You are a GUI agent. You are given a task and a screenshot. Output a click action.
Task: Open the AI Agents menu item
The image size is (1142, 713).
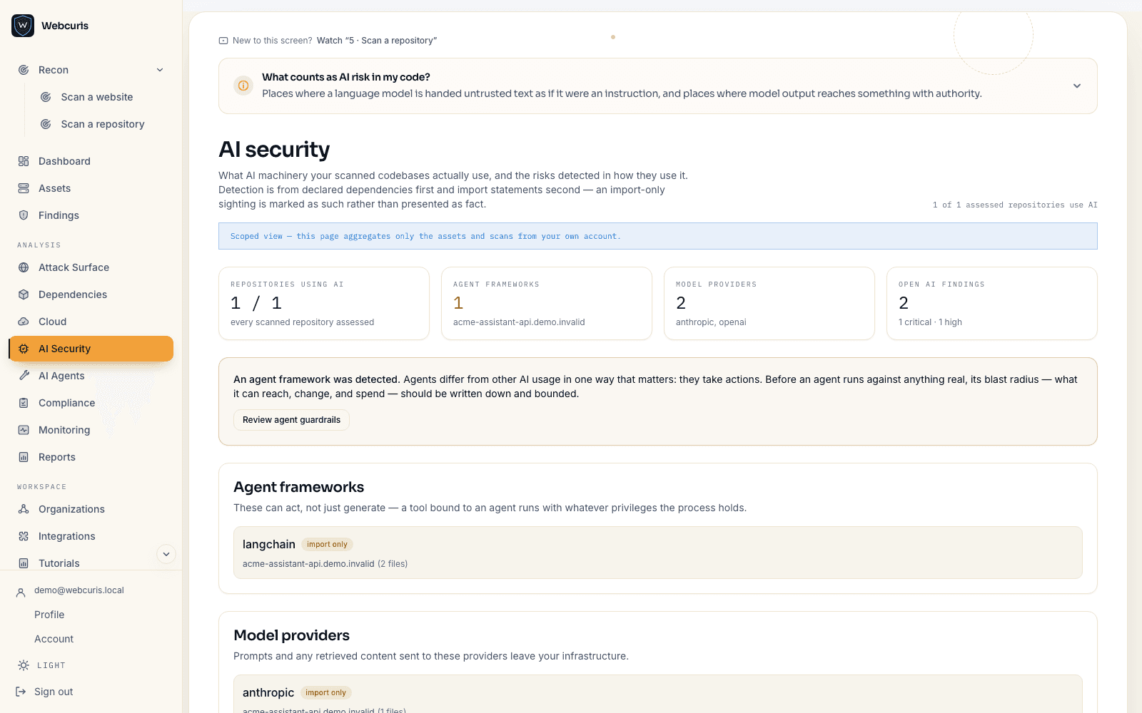pyautogui.click(x=91, y=376)
